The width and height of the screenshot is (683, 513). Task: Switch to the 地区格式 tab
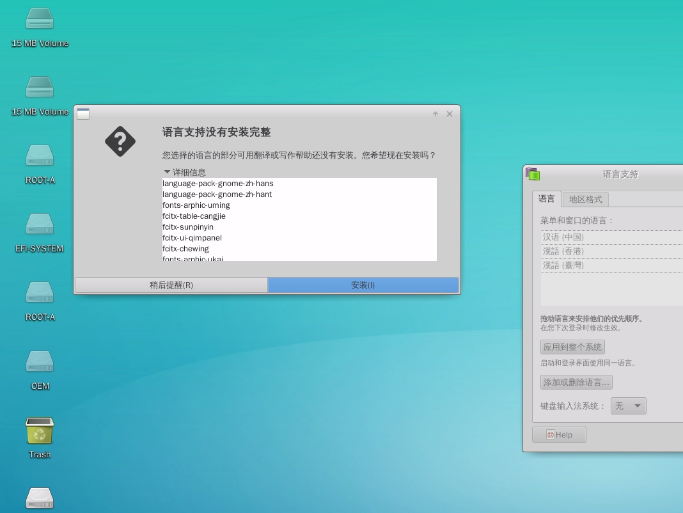pyautogui.click(x=585, y=199)
